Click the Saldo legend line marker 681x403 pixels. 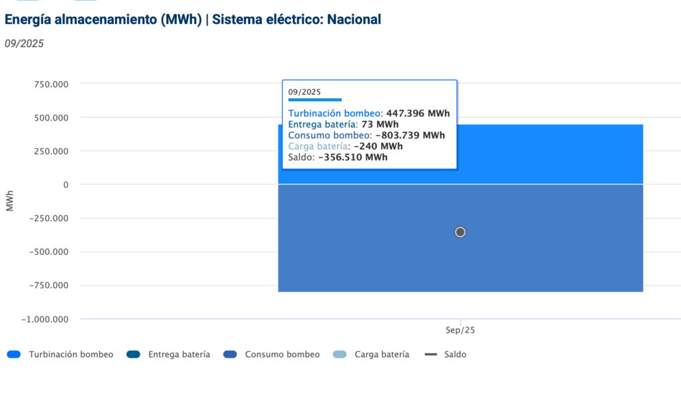click(x=430, y=355)
